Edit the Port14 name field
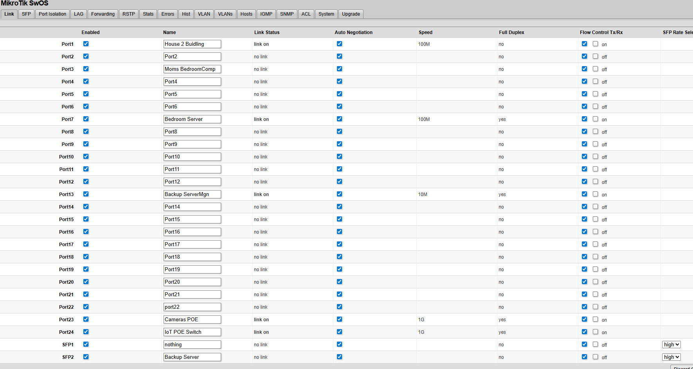 [192, 207]
